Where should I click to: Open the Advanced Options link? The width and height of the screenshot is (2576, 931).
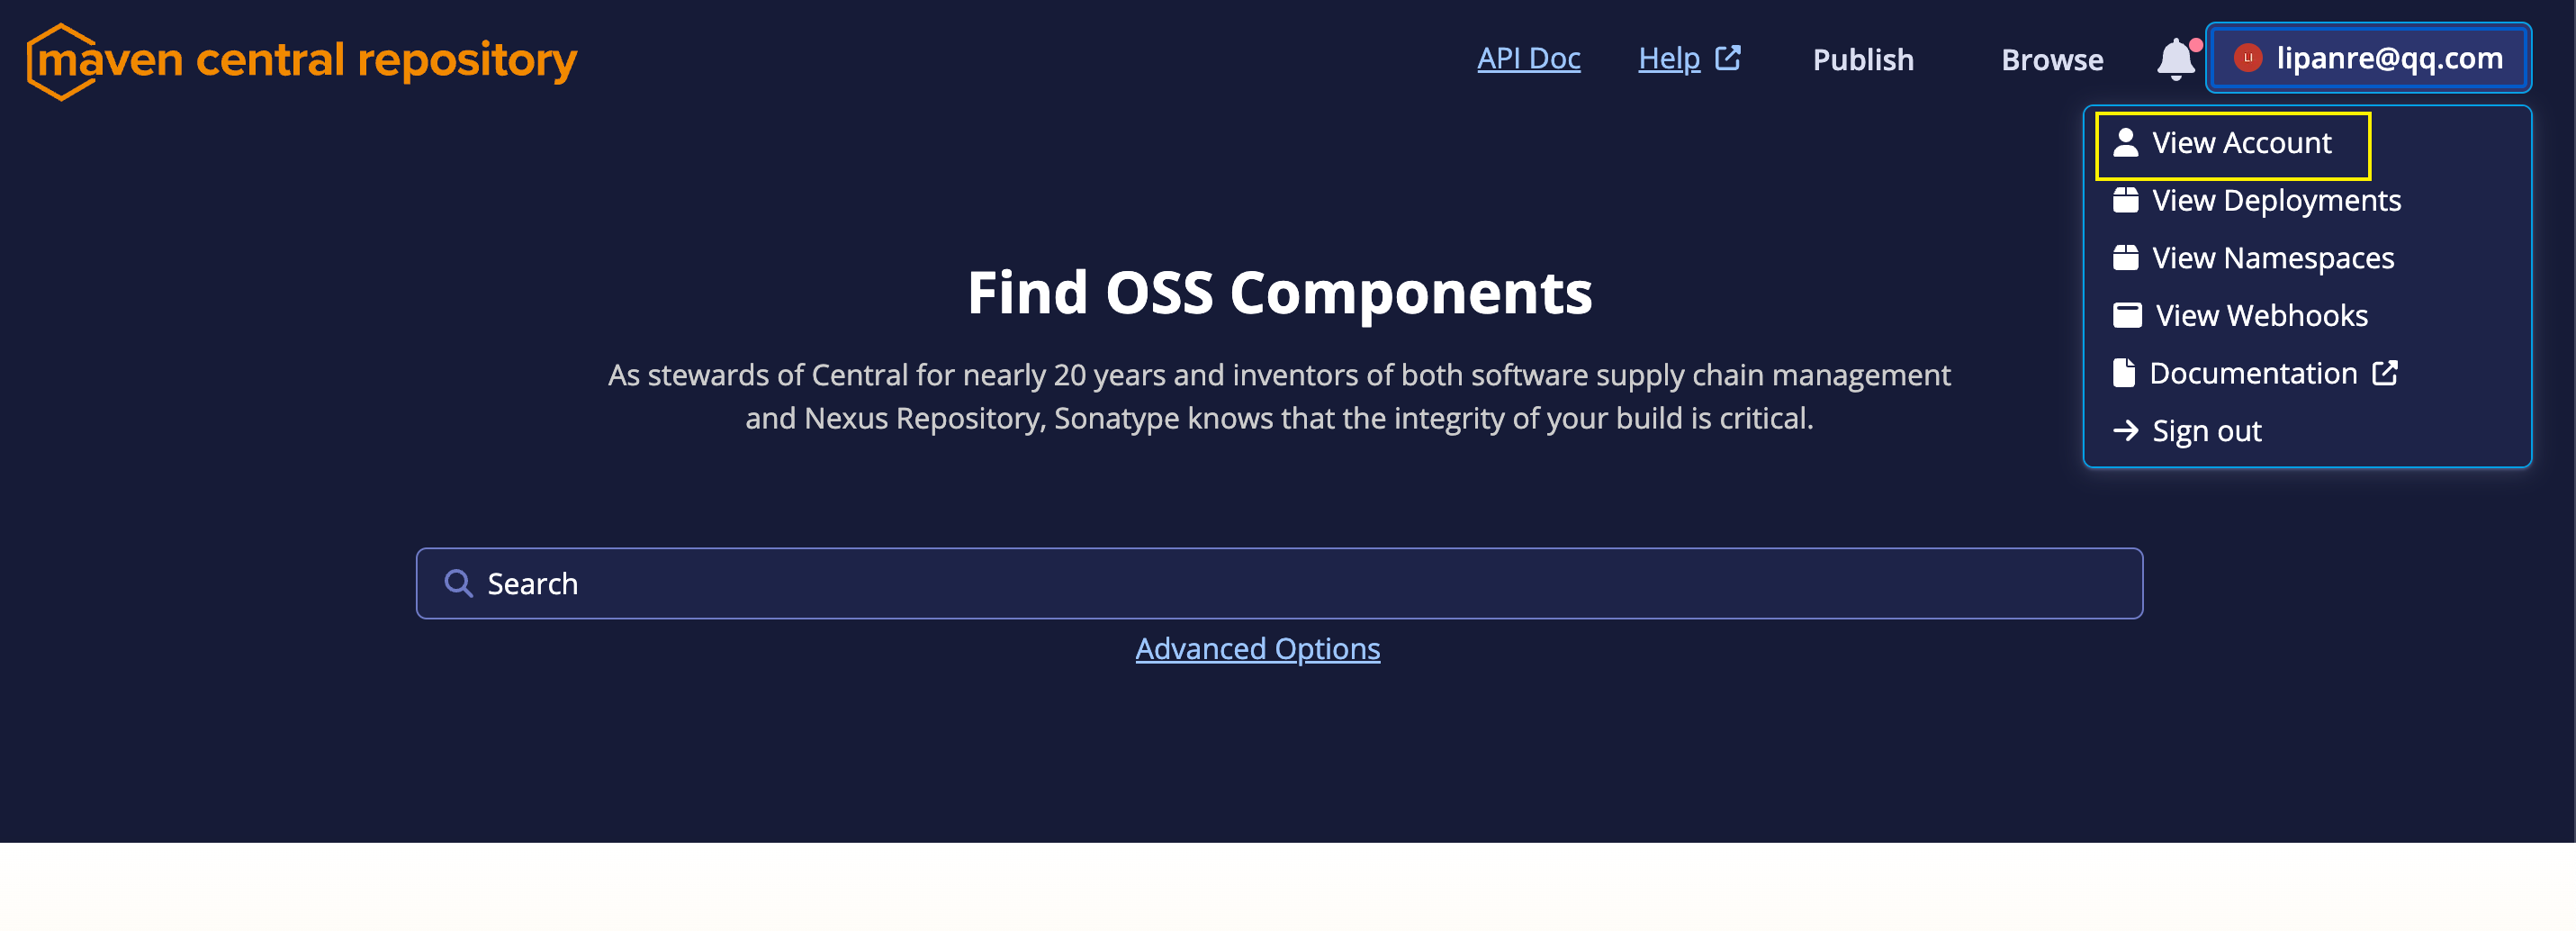pos(1257,649)
